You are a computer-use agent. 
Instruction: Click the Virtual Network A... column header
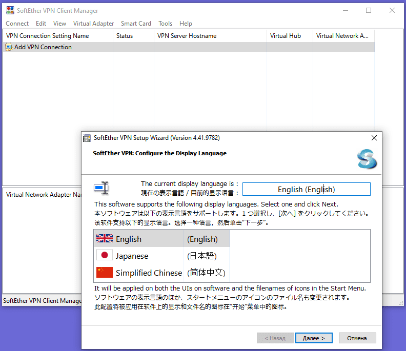click(x=343, y=36)
